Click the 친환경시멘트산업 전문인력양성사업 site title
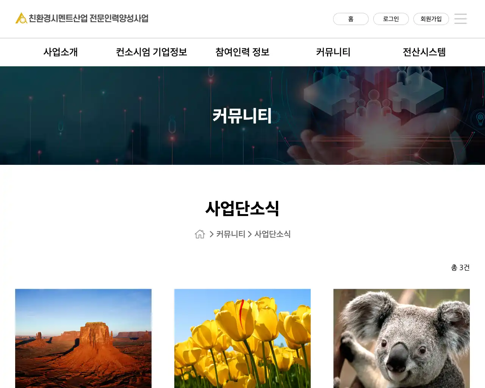The height and width of the screenshot is (388, 485). click(x=89, y=19)
